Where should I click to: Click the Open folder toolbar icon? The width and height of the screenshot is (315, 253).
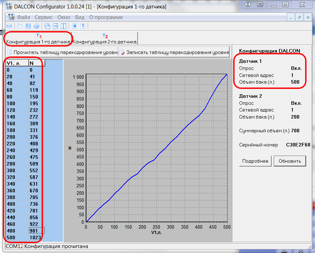(20, 26)
